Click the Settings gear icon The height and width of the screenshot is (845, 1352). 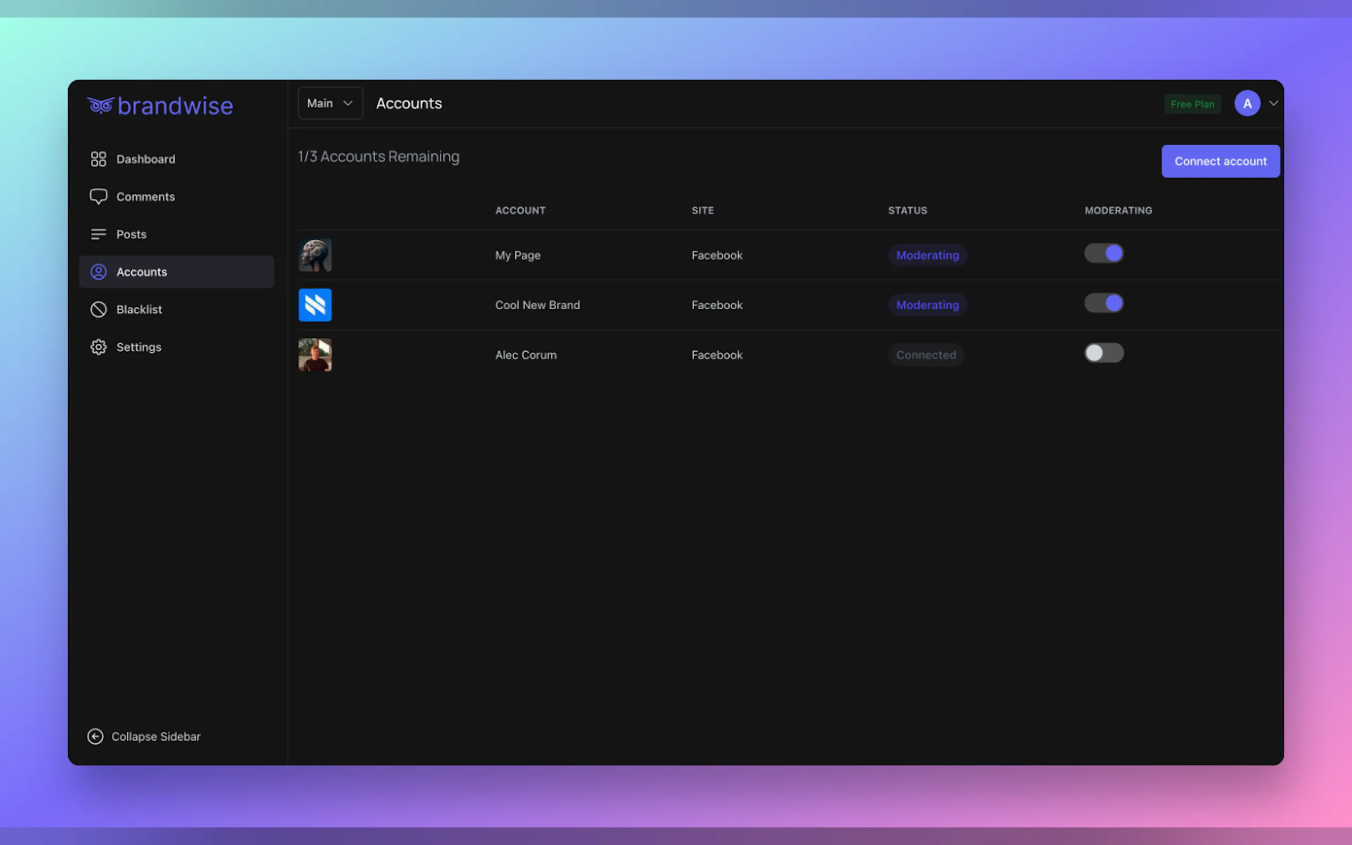click(98, 346)
